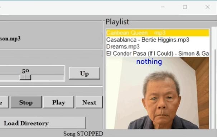Start playback with the Play button
Image resolution: width=217 pixels, height=137 pixels.
[58, 102]
